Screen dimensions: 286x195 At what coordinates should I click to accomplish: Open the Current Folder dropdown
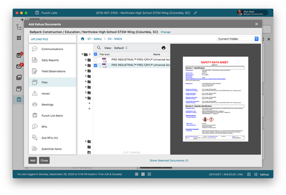(x=238, y=39)
